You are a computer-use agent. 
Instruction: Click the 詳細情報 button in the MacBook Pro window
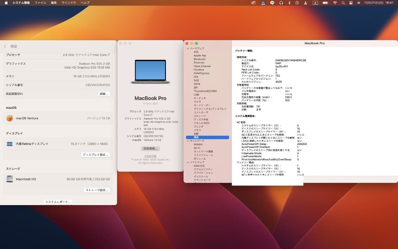pyautogui.click(x=150, y=148)
